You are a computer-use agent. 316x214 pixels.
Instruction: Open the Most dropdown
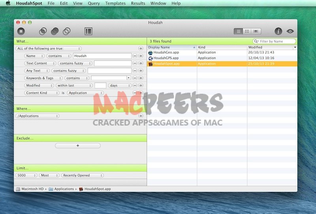[49, 175]
